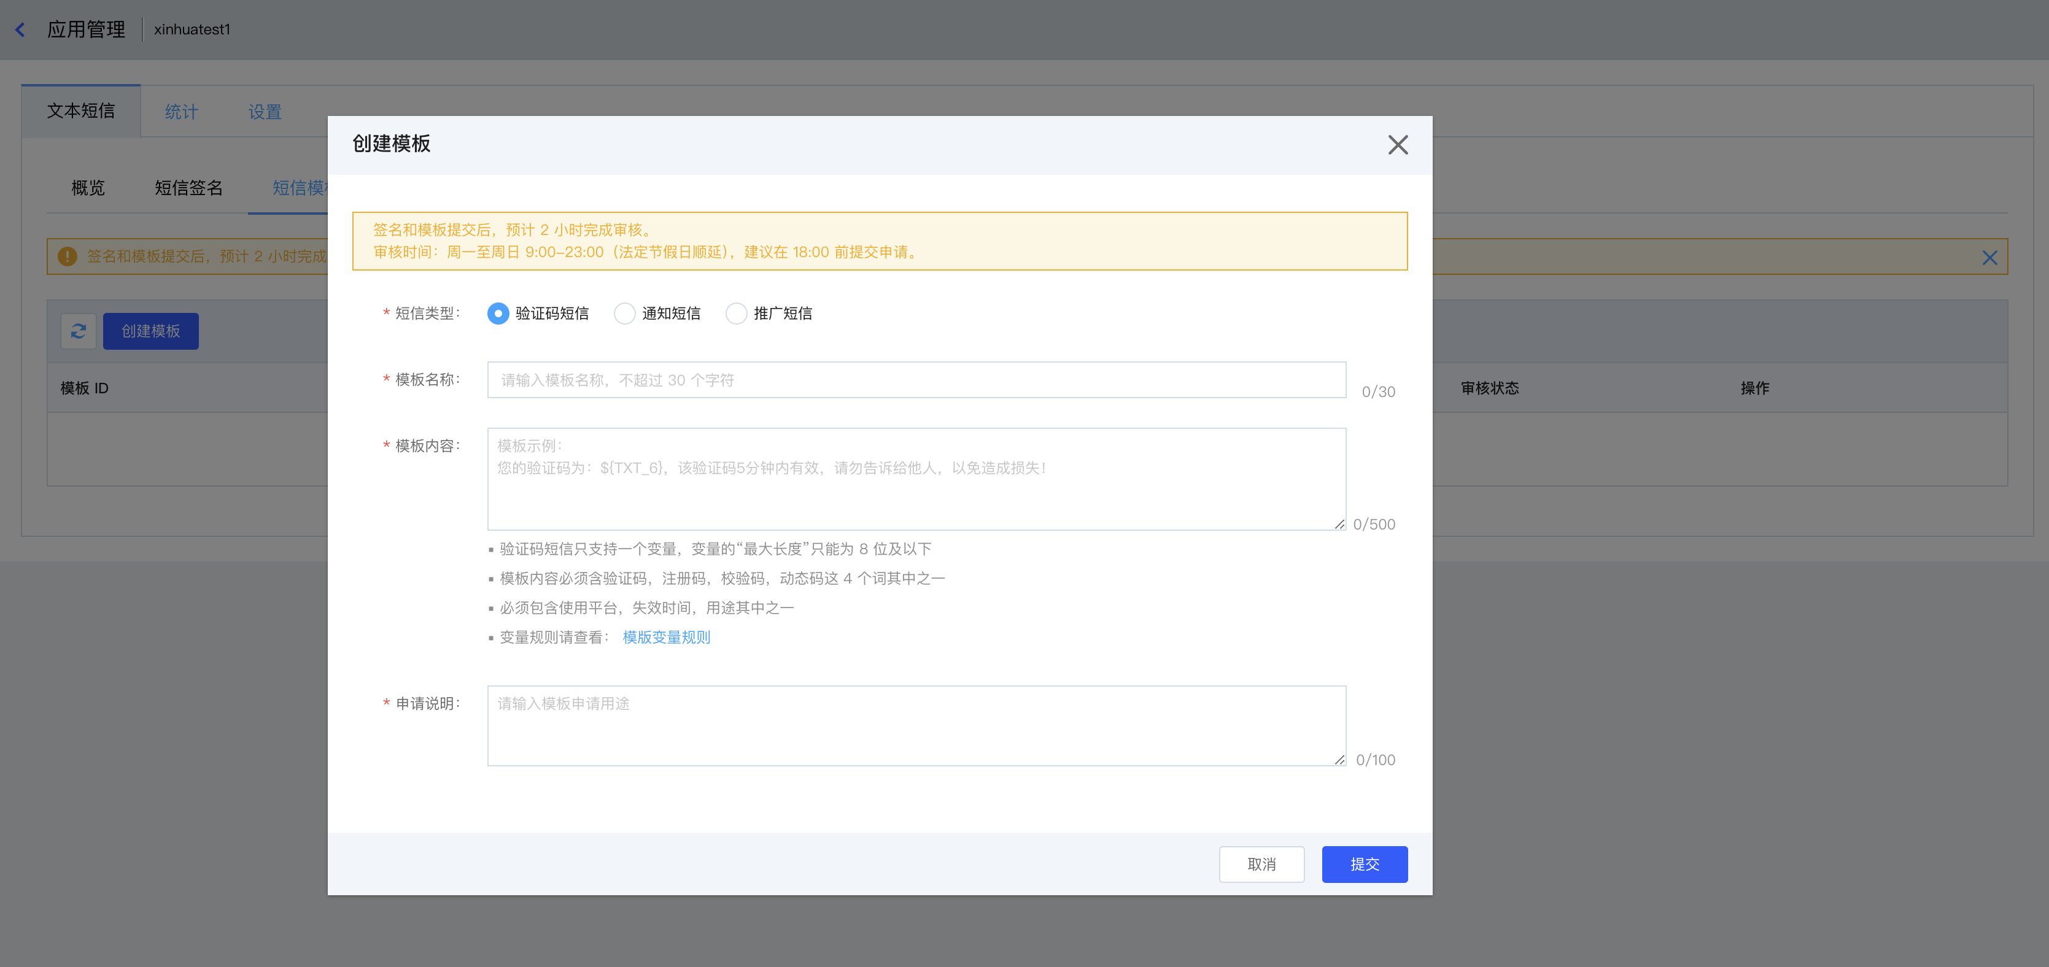Image resolution: width=2049 pixels, height=967 pixels.
Task: Grab the 模板内容 textarea resize handle
Action: tap(1339, 524)
